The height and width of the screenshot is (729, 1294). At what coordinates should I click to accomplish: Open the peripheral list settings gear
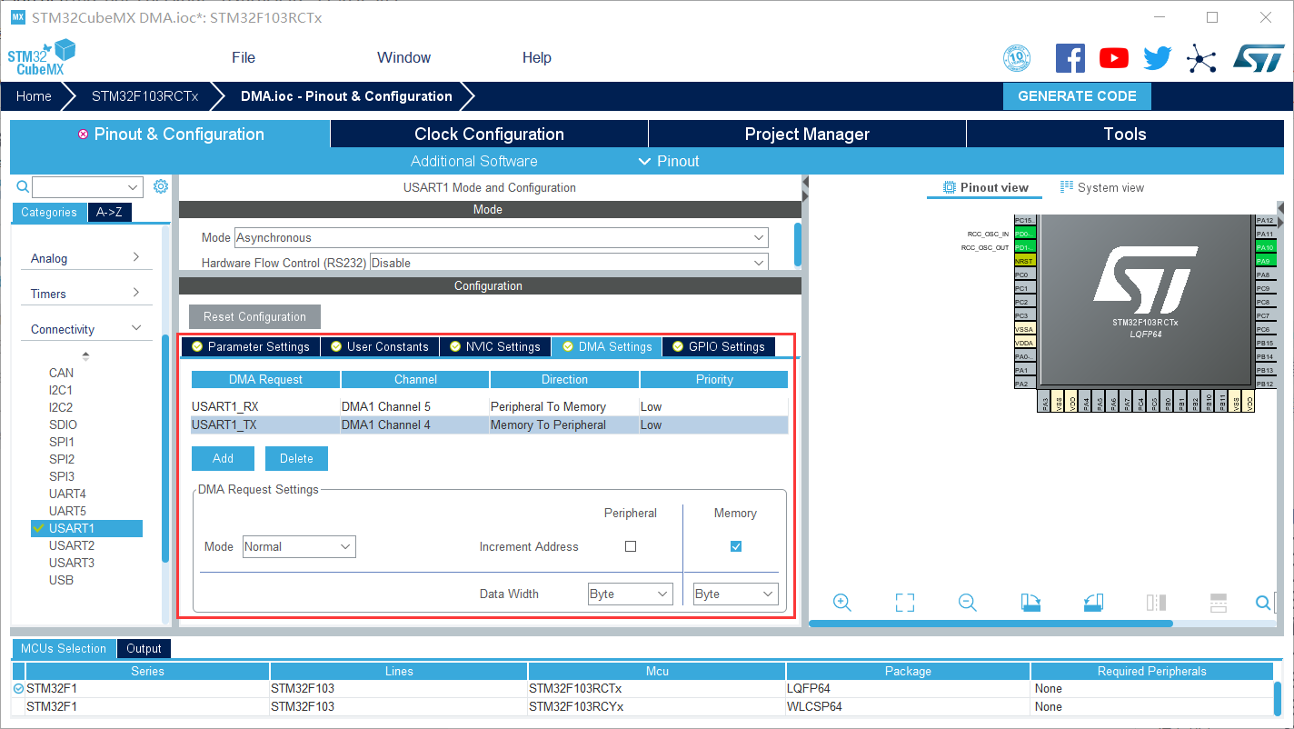tap(161, 186)
